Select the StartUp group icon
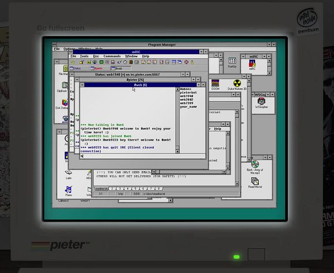The image size is (334, 273). 232,62
